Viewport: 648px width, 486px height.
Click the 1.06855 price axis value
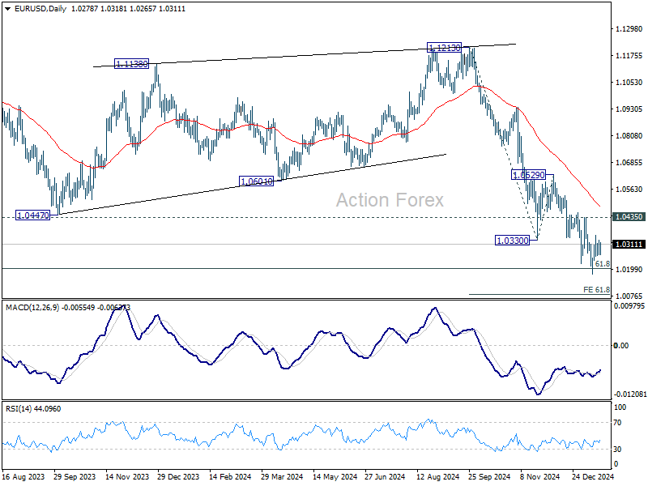click(x=629, y=163)
